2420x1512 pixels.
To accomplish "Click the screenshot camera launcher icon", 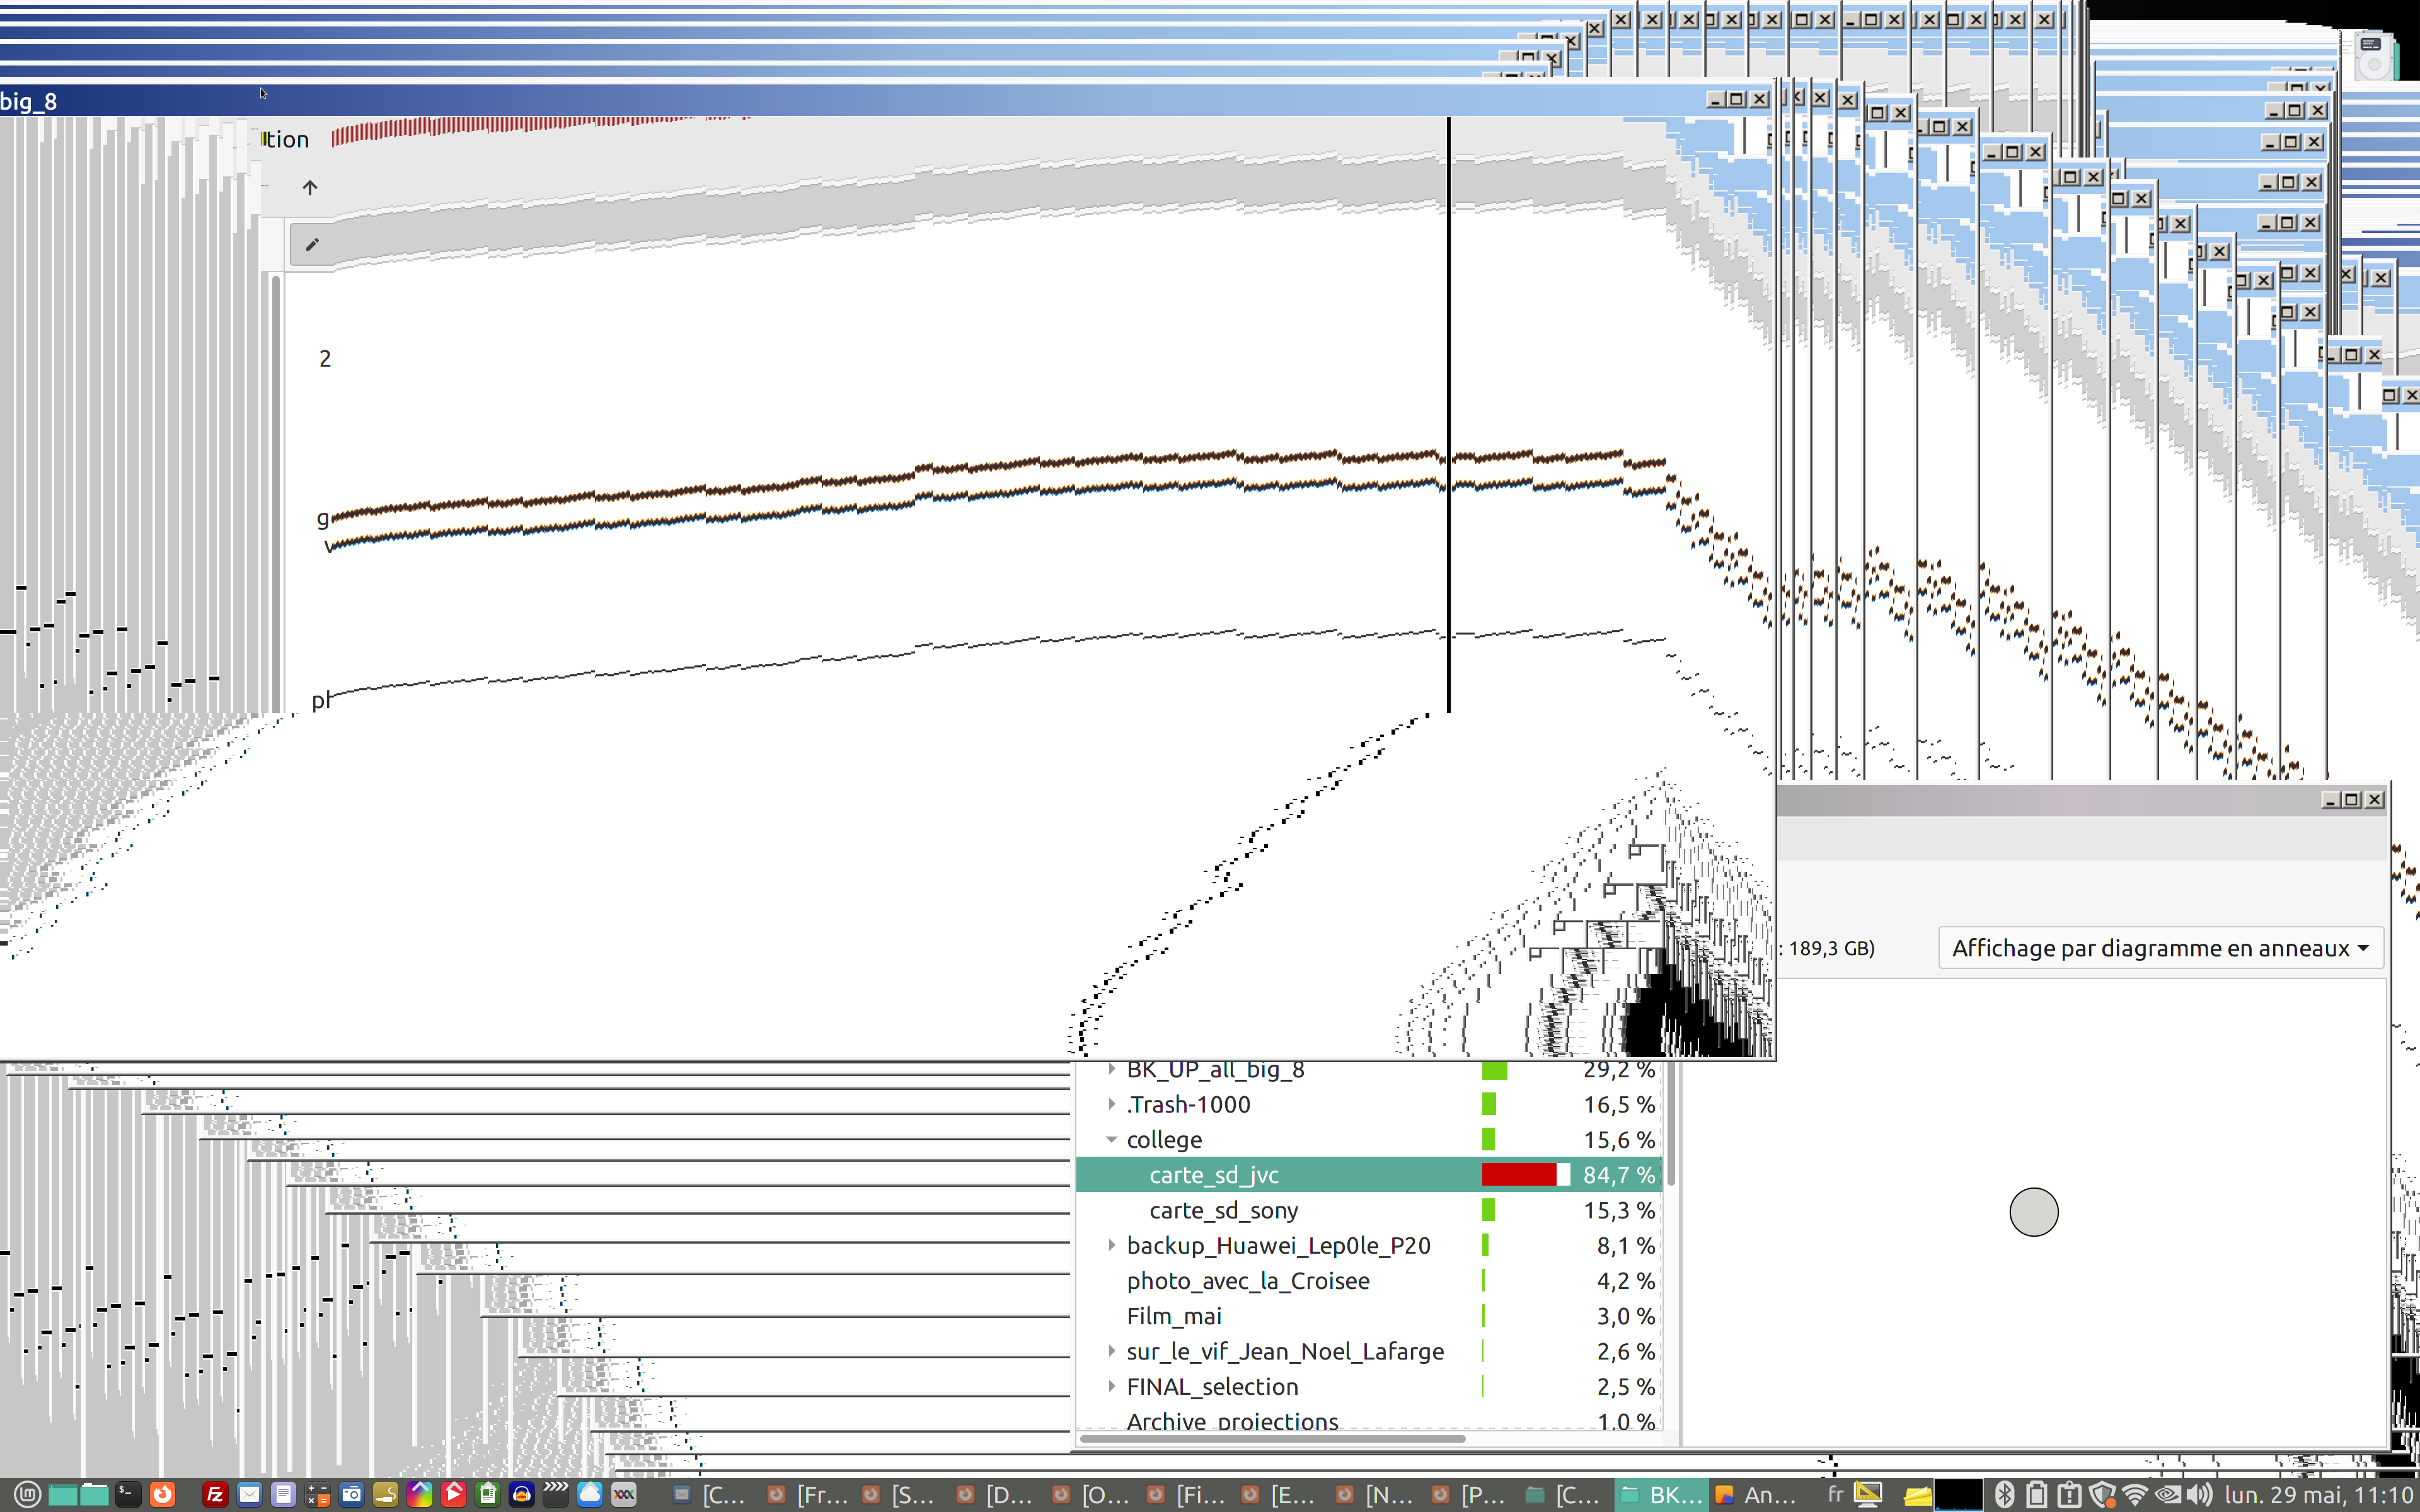I will click(352, 1494).
